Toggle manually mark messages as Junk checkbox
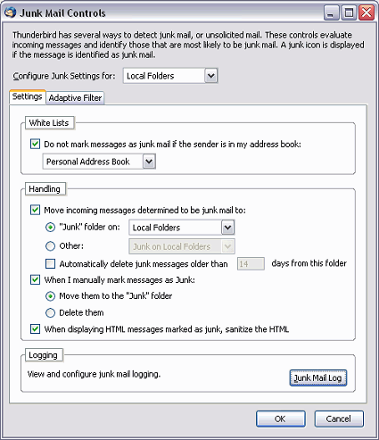This screenshot has height=440, width=379. (35, 280)
